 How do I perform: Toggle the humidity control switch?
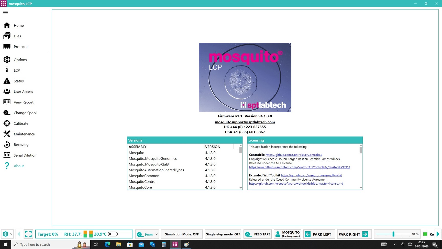(113, 234)
